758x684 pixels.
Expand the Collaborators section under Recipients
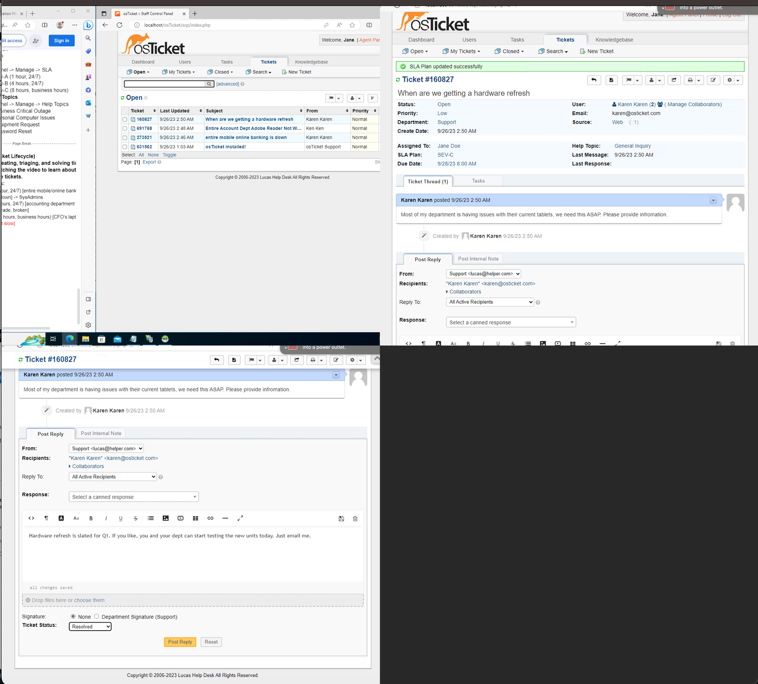point(87,466)
